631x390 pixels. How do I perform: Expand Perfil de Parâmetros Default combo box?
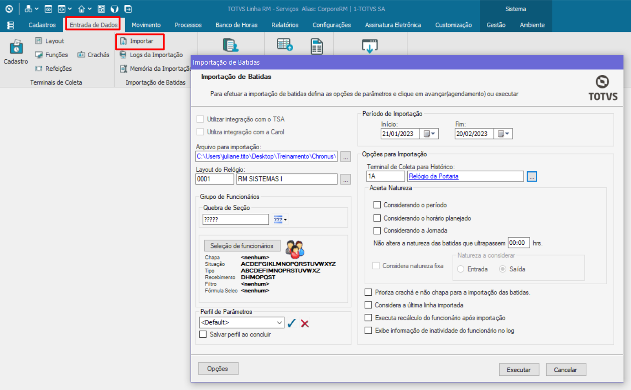[279, 323]
